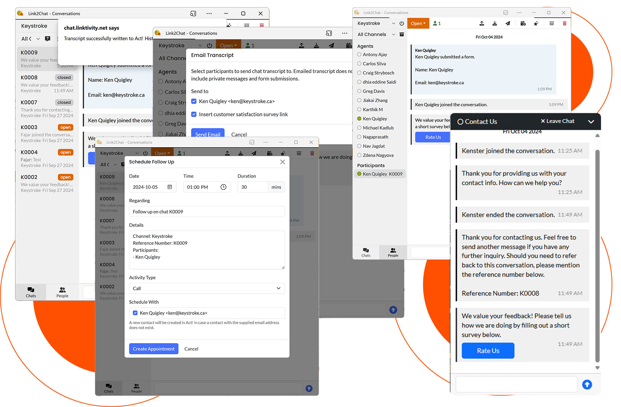Viewport: 621px width, 407px height.
Task: Open three-dots menu in the top-left window title bar
Action: pos(209,14)
